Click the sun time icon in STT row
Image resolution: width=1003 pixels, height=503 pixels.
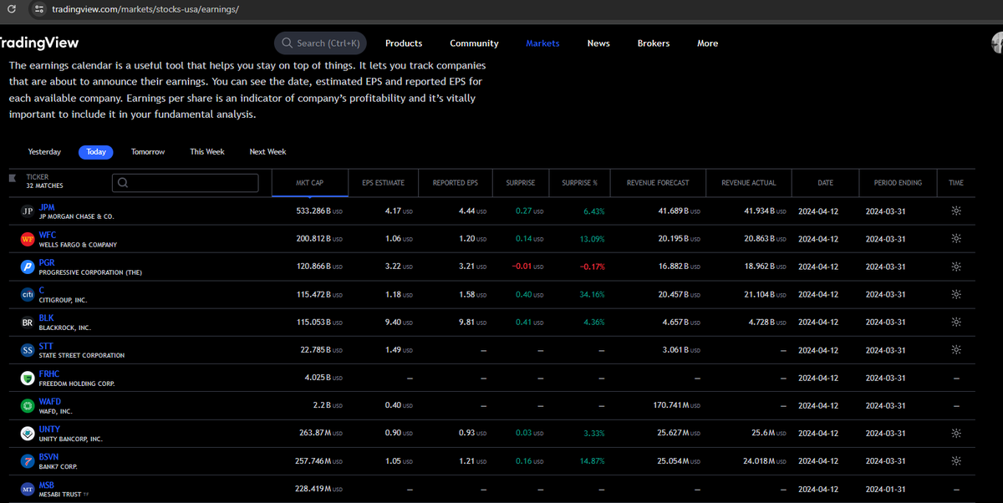[956, 350]
